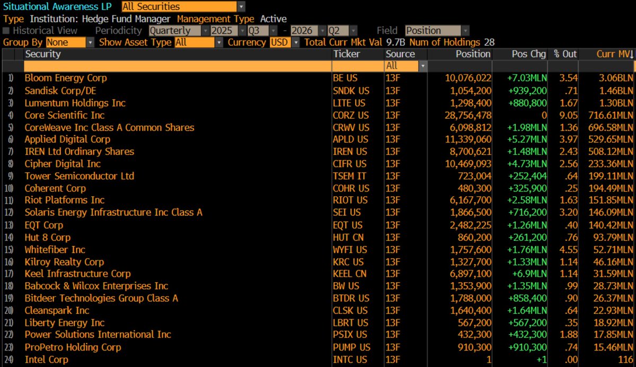The width and height of the screenshot is (636, 367).
Task: Click the 10,076,022 position cell
Action: (467, 78)
